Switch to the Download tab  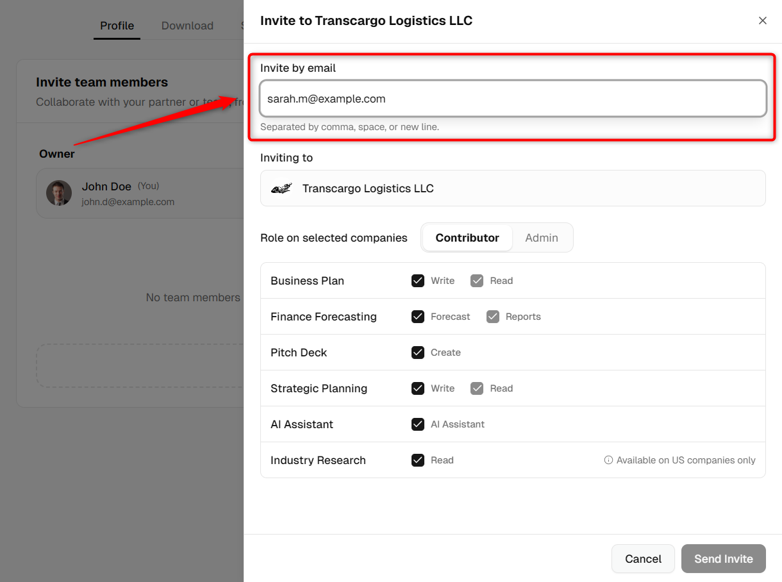[x=187, y=26]
